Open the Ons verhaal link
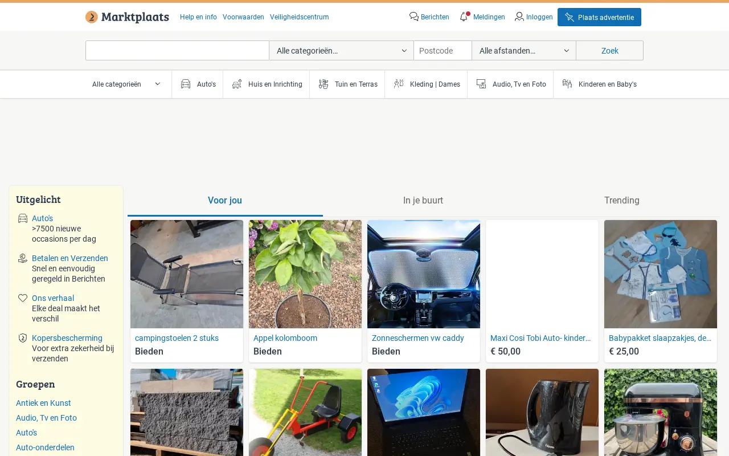 tap(53, 298)
